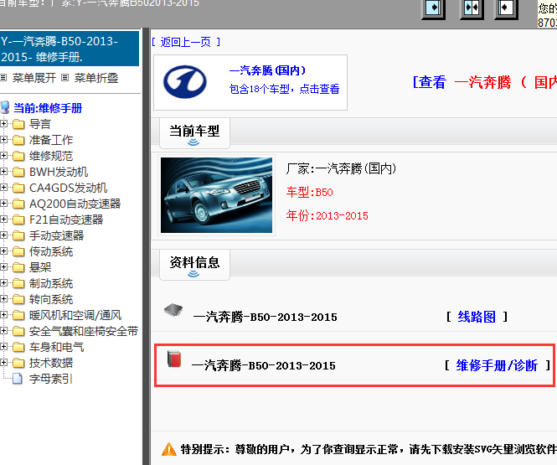Click the 查看 一汽奔腾 (国内 heading link
The width and height of the screenshot is (557, 465).
click(484, 82)
